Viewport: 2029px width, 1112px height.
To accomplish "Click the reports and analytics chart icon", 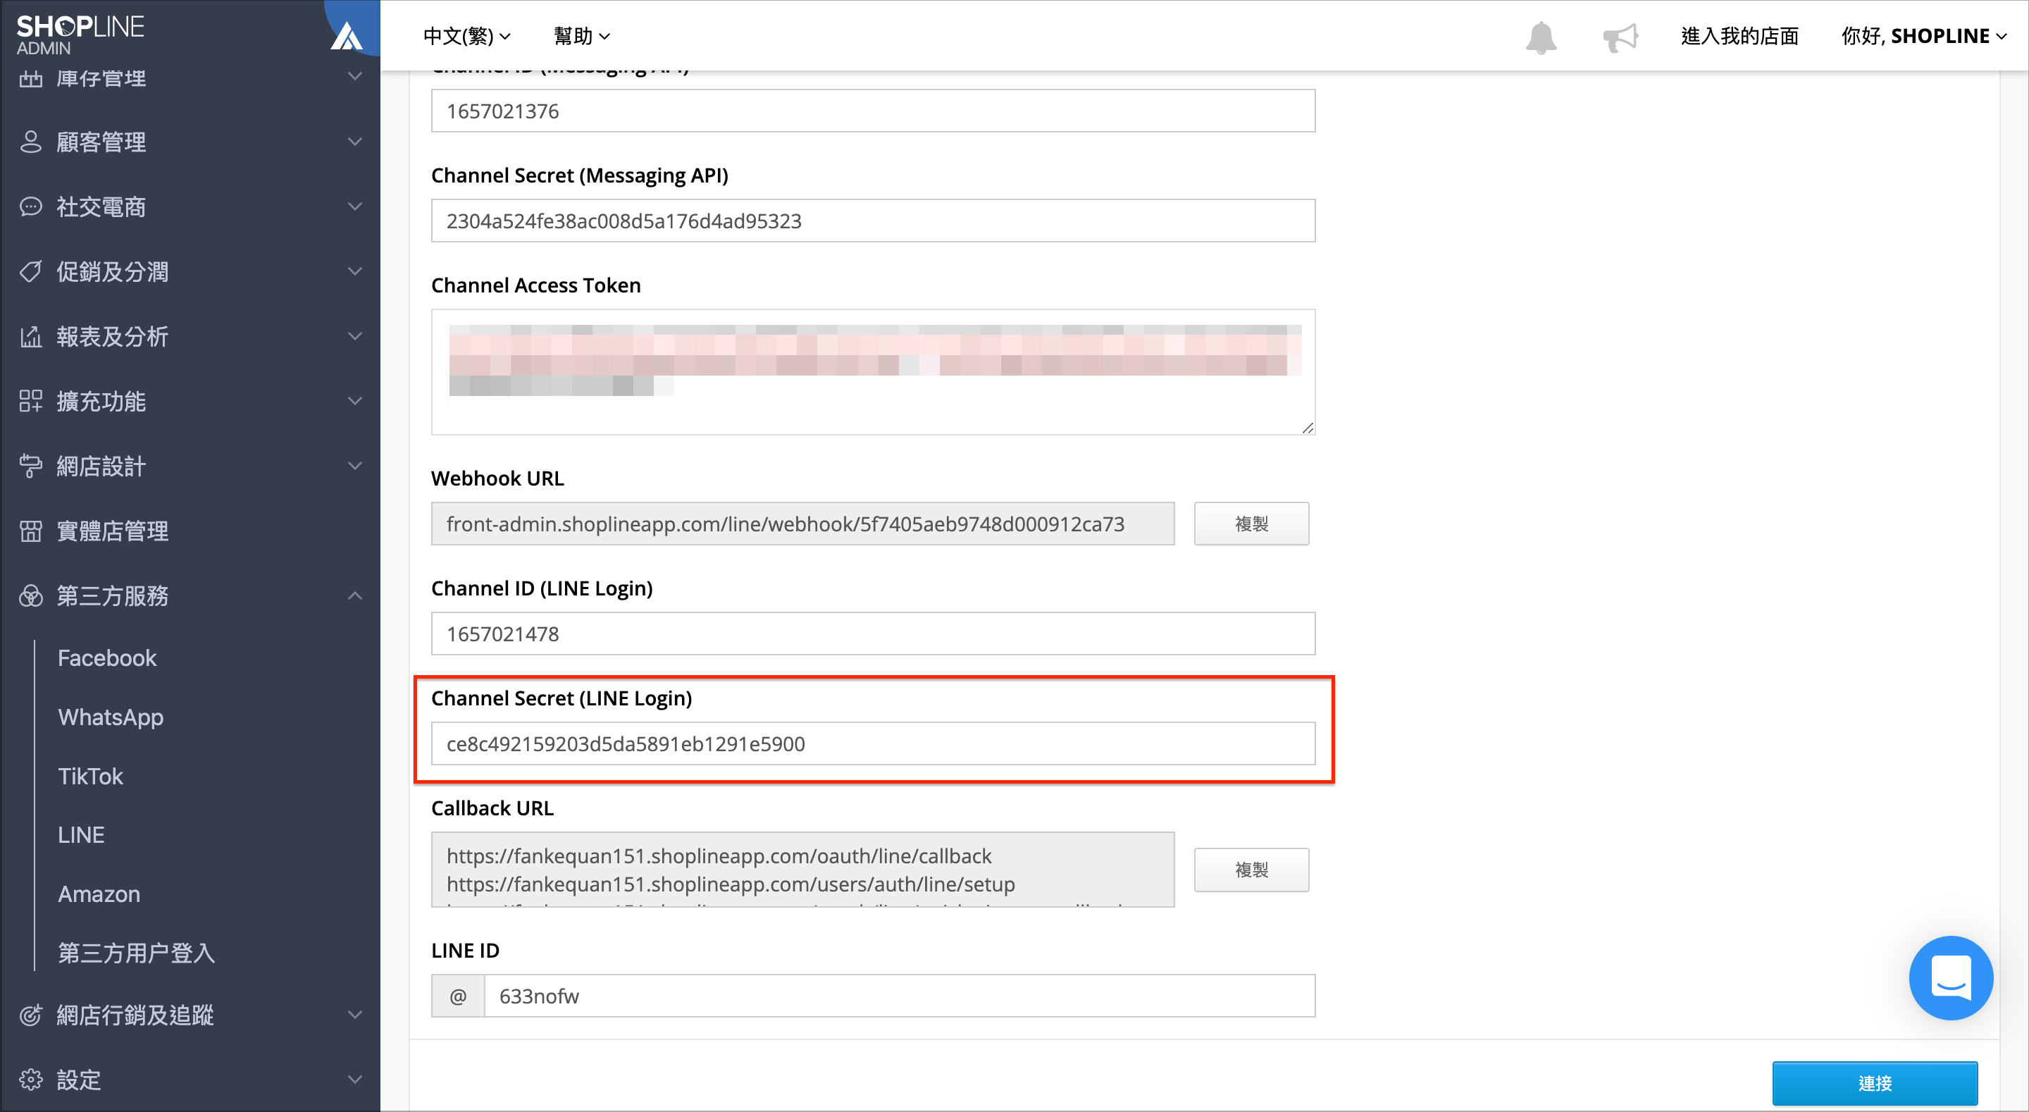I will pyautogui.click(x=31, y=337).
